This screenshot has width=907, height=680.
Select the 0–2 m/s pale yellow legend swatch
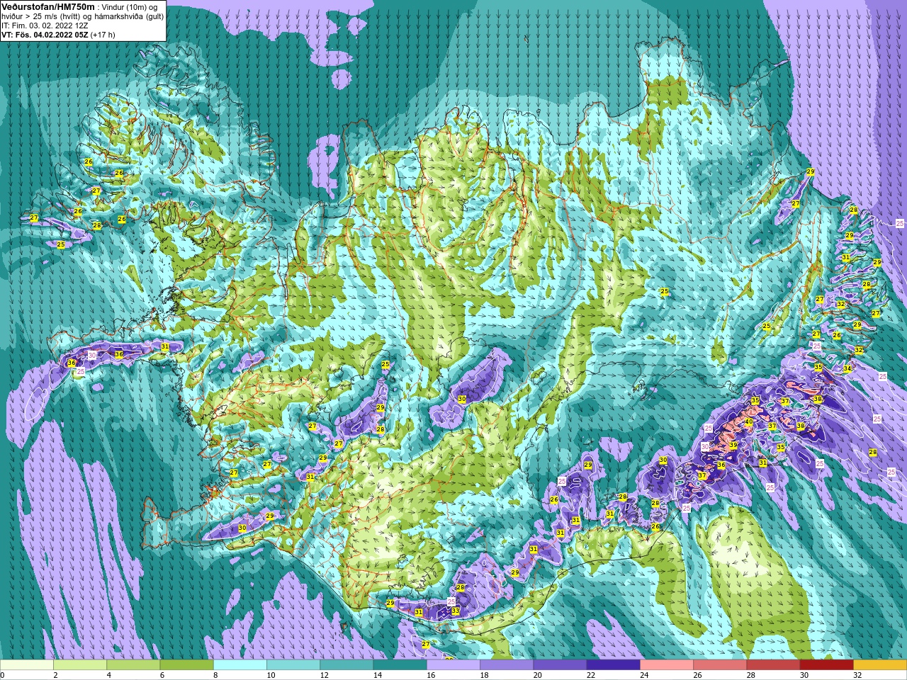pos(27,665)
